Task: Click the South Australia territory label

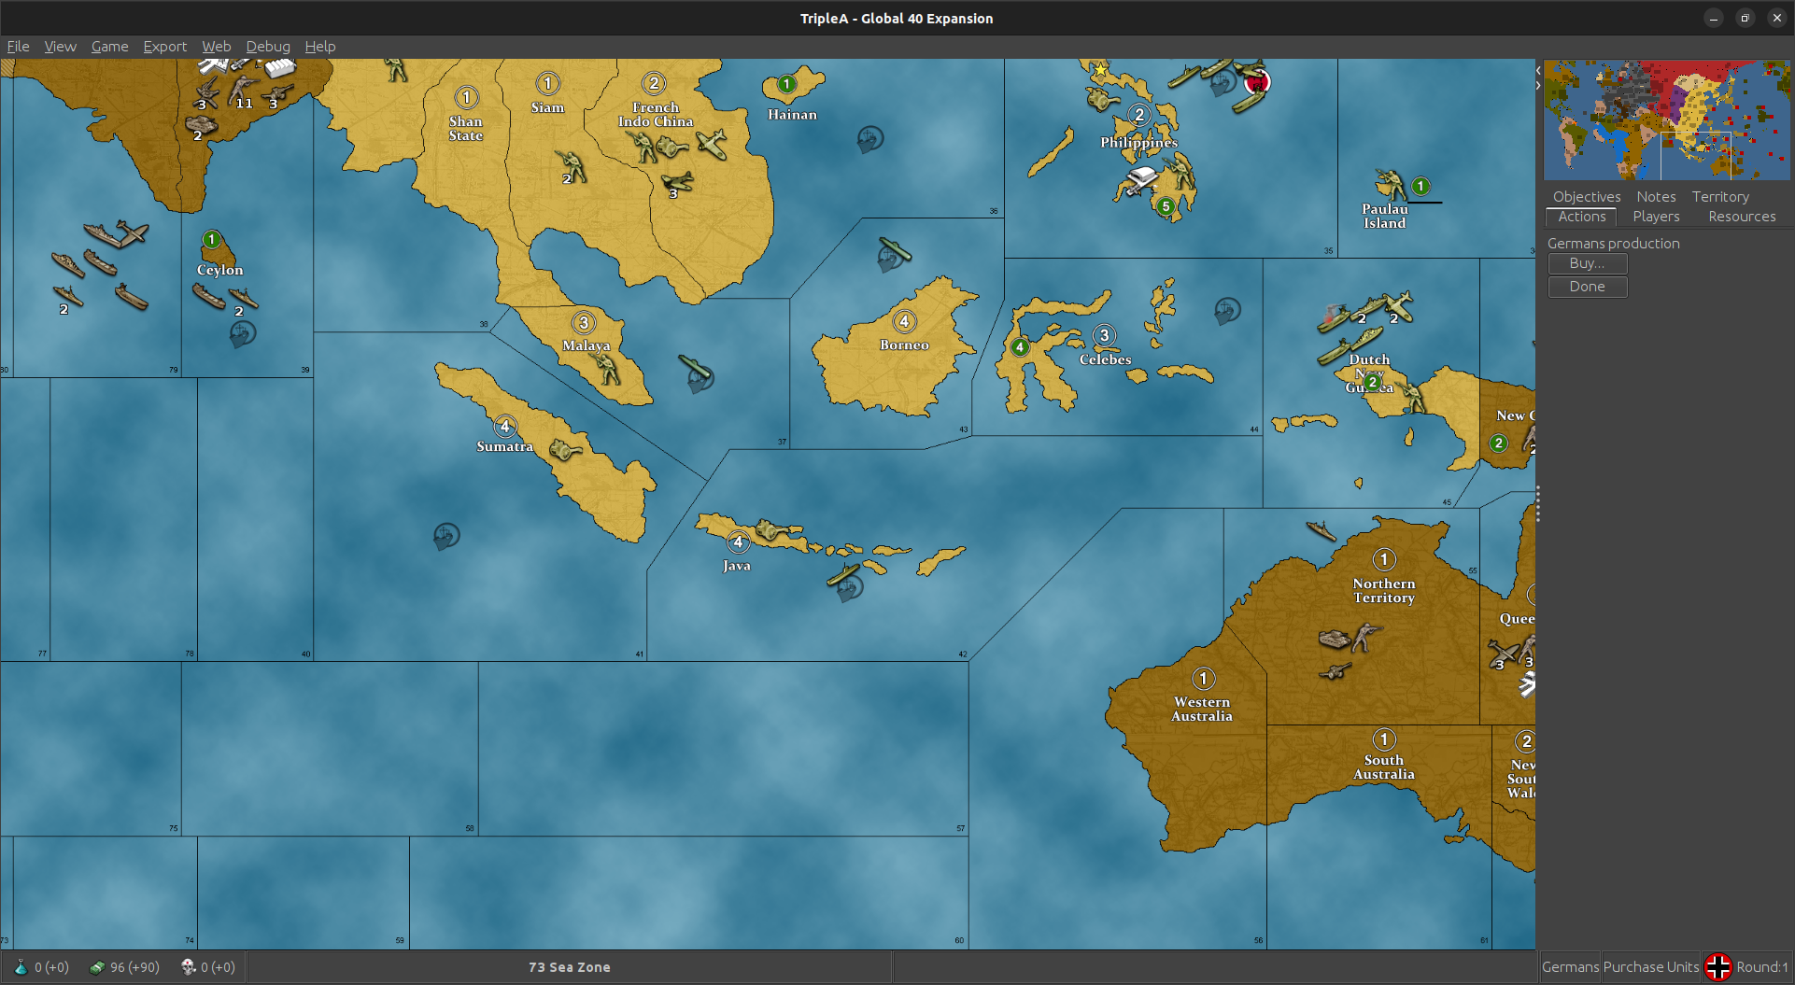Action: point(1384,767)
